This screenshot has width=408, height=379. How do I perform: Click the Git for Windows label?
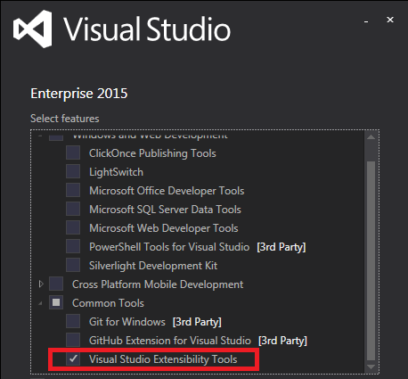point(127,322)
